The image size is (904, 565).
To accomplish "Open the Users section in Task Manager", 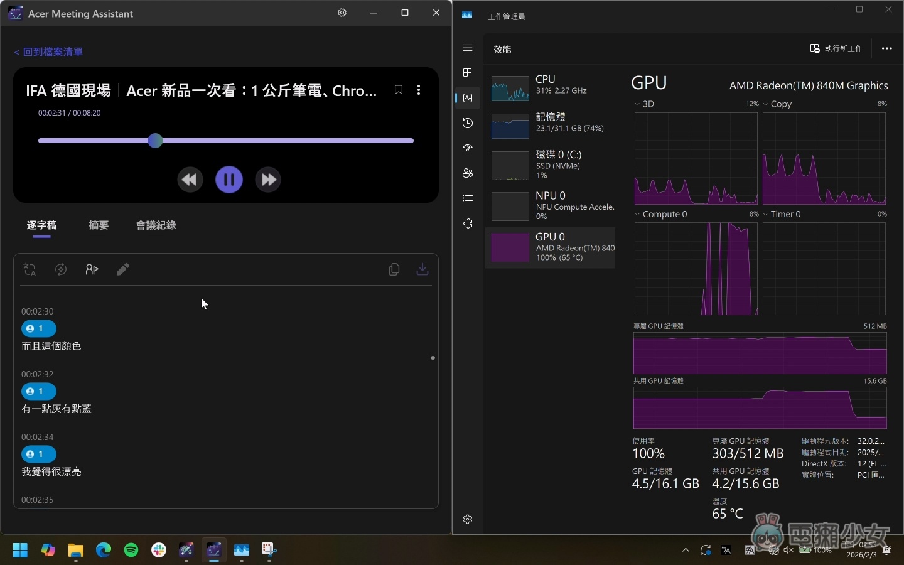I will [x=467, y=173].
